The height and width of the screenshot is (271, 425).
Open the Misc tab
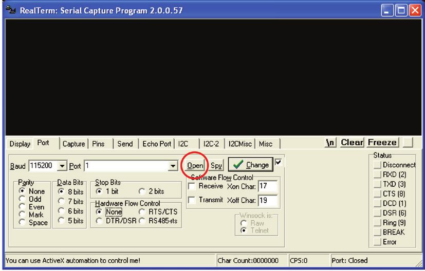pyautogui.click(x=266, y=144)
